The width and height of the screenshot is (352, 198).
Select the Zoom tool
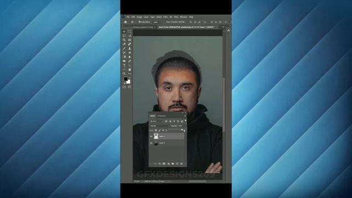click(124, 73)
